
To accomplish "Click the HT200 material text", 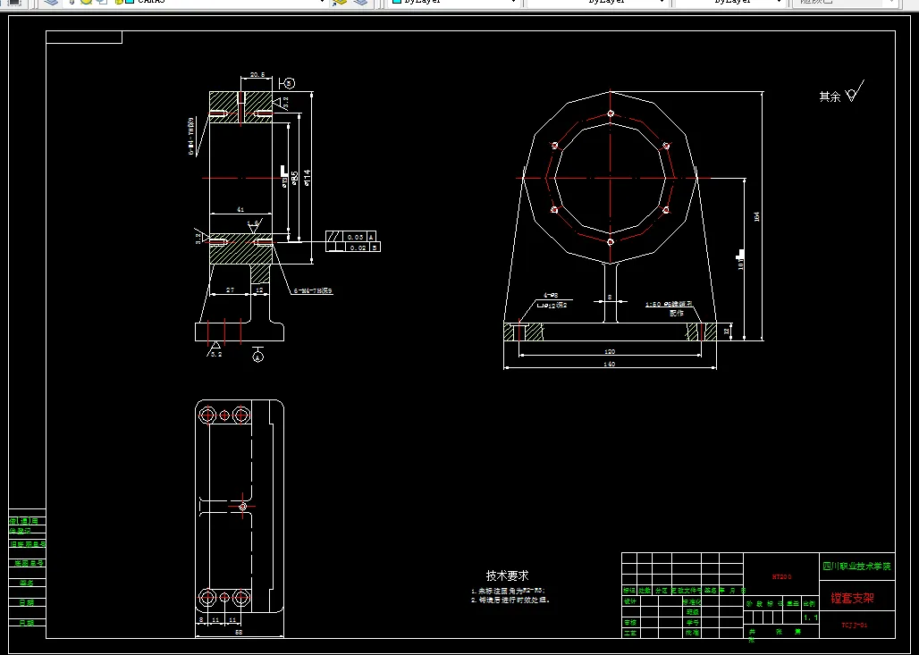I will (x=782, y=577).
